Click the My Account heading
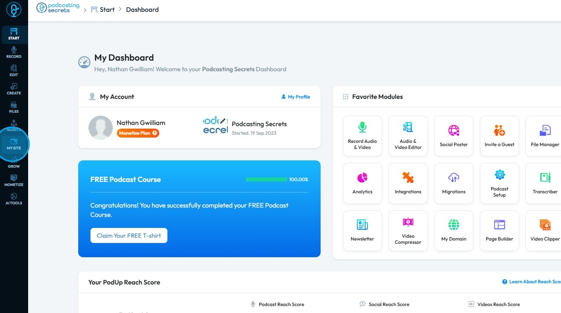561x313 pixels. pyautogui.click(x=117, y=97)
